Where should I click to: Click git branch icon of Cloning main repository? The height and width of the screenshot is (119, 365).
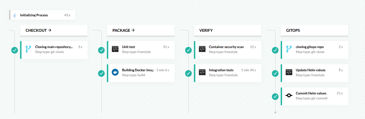click(28, 49)
